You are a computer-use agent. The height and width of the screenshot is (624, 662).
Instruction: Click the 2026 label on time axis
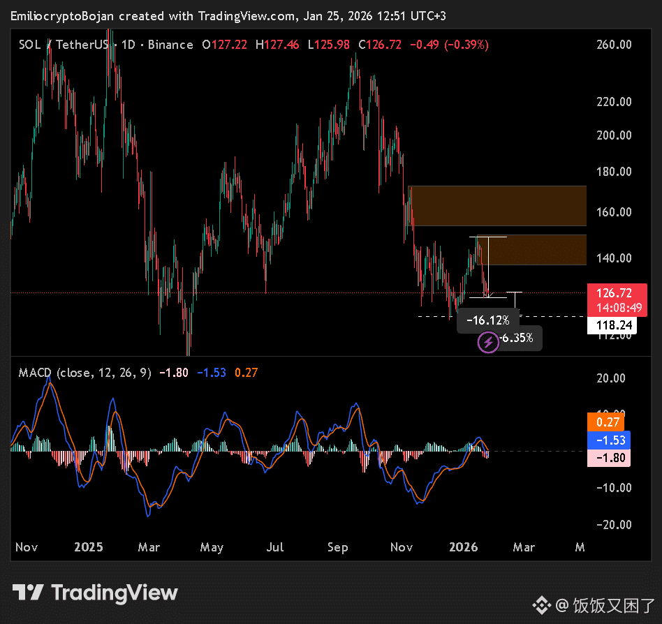[x=463, y=547]
